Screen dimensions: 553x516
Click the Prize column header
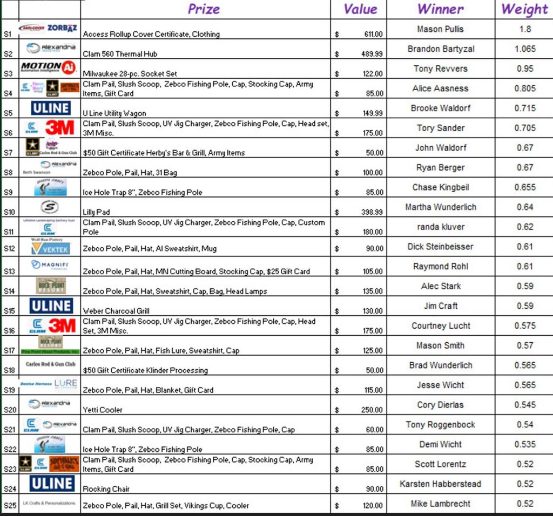click(x=204, y=9)
